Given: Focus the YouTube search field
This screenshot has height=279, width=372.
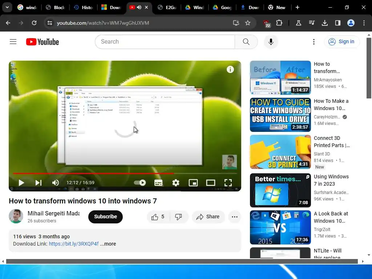Looking at the screenshot, I should pos(165,42).
